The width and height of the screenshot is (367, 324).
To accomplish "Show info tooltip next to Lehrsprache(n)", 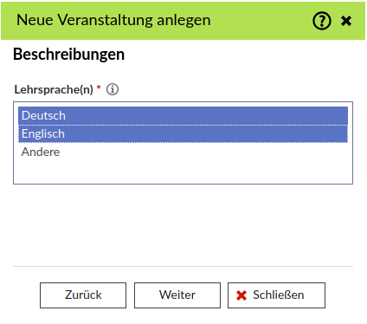I will coord(113,89).
